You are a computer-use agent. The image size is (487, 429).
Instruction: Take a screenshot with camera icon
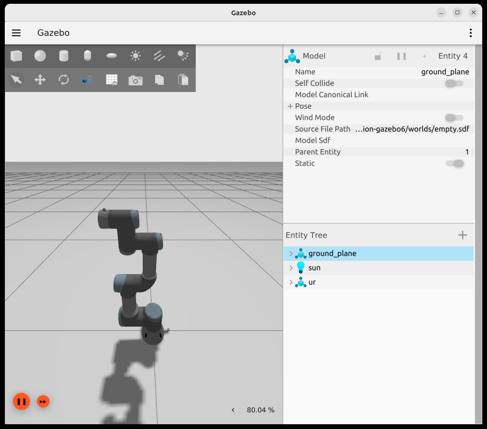(136, 80)
